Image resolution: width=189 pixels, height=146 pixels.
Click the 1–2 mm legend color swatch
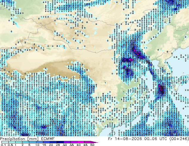coord(19,142)
